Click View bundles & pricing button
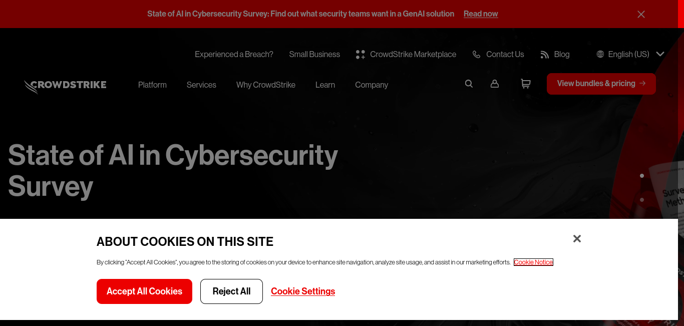 coord(601,84)
